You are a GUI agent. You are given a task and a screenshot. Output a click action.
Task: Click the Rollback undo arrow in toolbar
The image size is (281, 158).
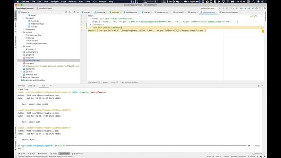click(x=260, y=8)
